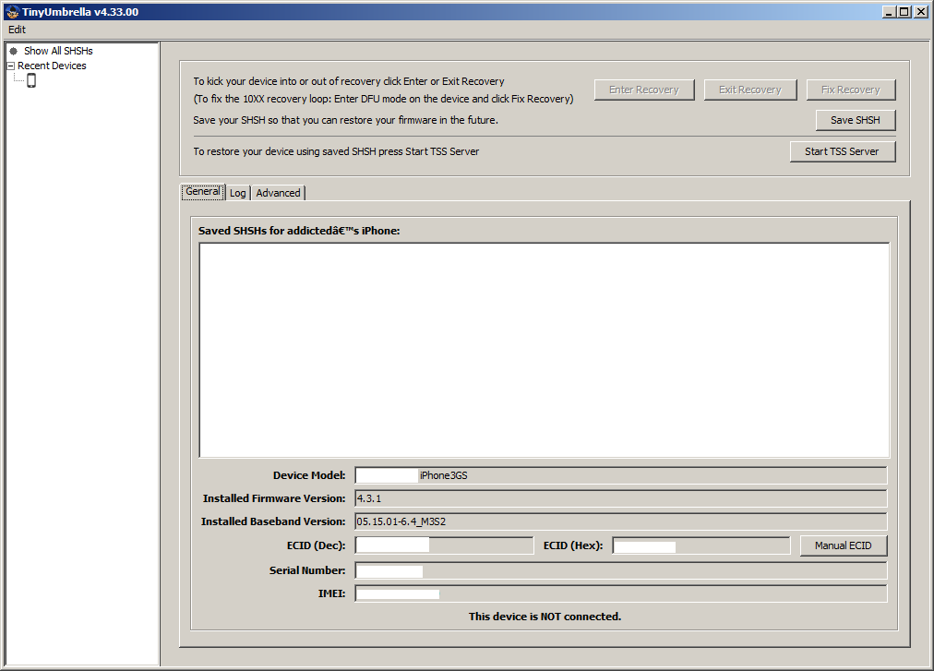Open the Advanced tab
The height and width of the screenshot is (671, 934).
[278, 193]
